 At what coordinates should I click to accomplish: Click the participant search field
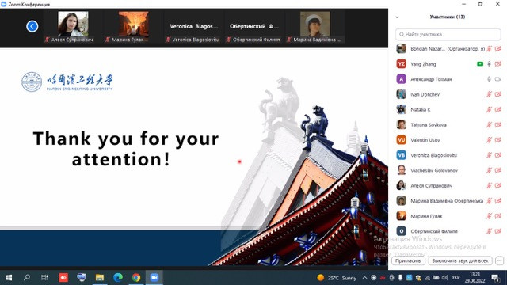coord(448,34)
